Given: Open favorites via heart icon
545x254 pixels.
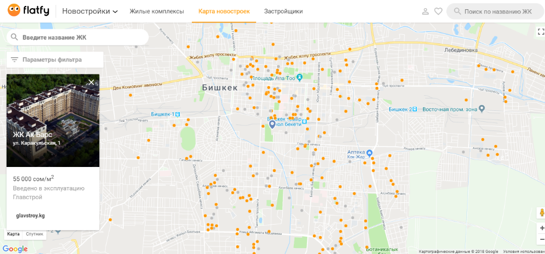Looking at the screenshot, I should pos(438,11).
